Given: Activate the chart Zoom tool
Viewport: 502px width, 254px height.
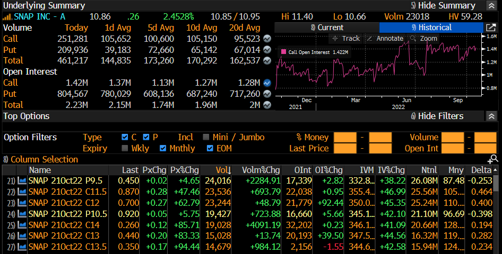Looking at the screenshot, I should tap(423, 38).
